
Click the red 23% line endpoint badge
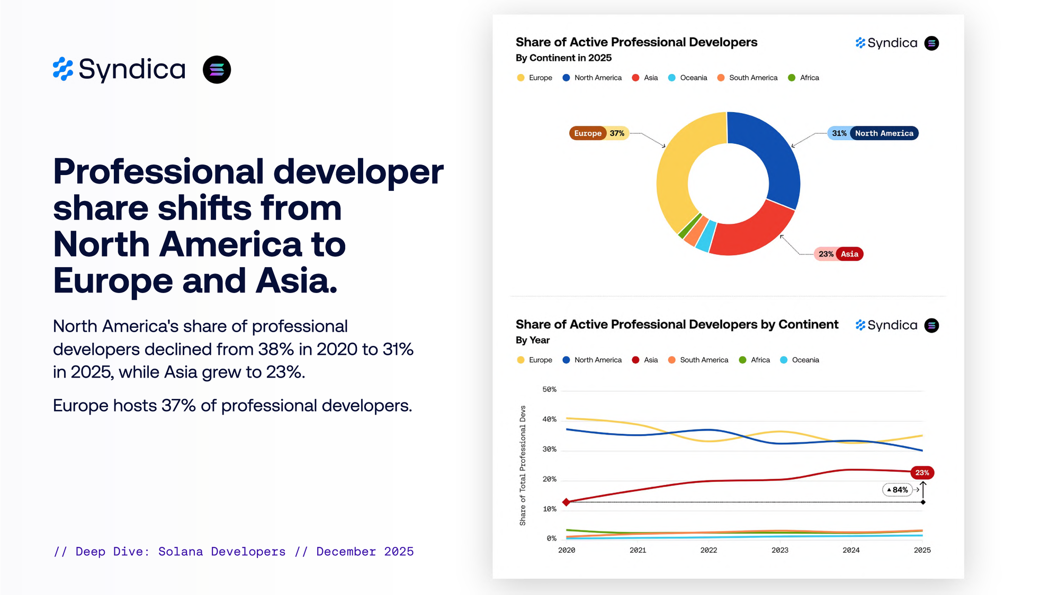point(922,473)
